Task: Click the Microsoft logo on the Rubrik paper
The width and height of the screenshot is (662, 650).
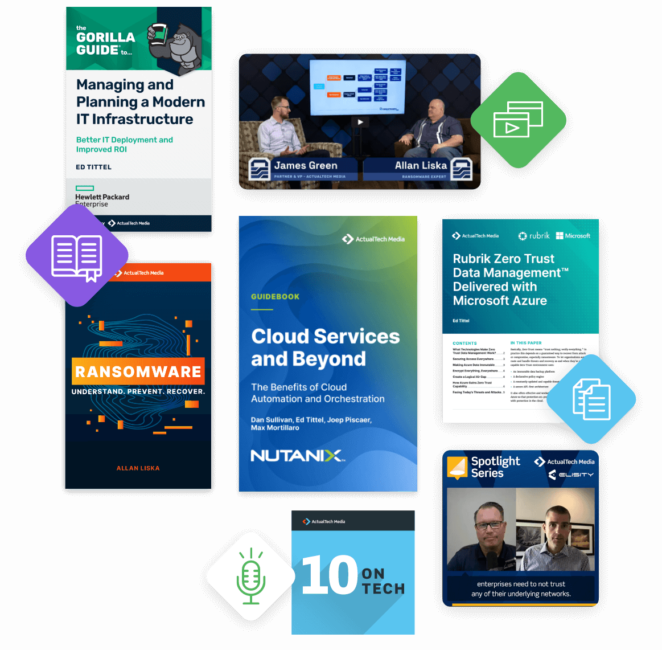Action: (573, 236)
